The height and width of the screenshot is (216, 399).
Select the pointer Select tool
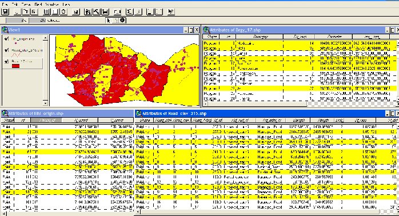click(x=109, y=21)
